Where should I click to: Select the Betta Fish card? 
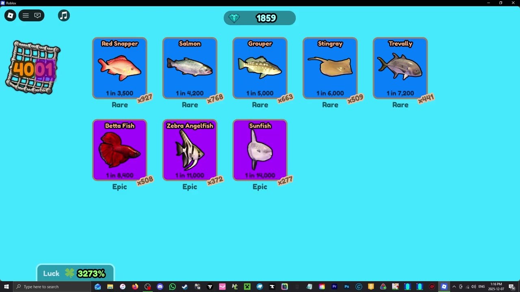[120, 150]
